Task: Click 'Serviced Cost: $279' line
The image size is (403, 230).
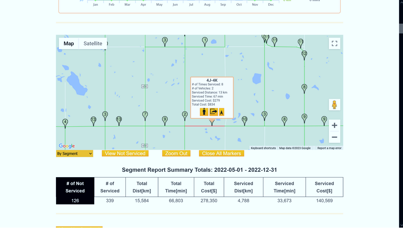Action: point(206,100)
